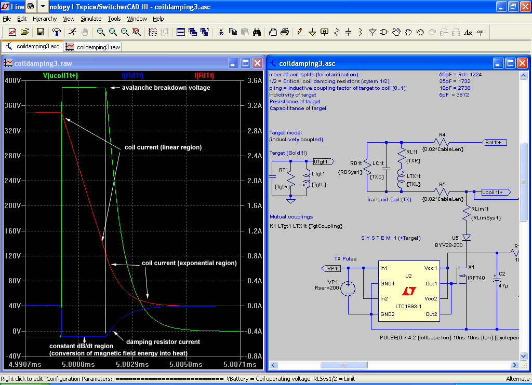Click the red I(Rl1t) trace label
532x385 pixels.
click(204, 75)
